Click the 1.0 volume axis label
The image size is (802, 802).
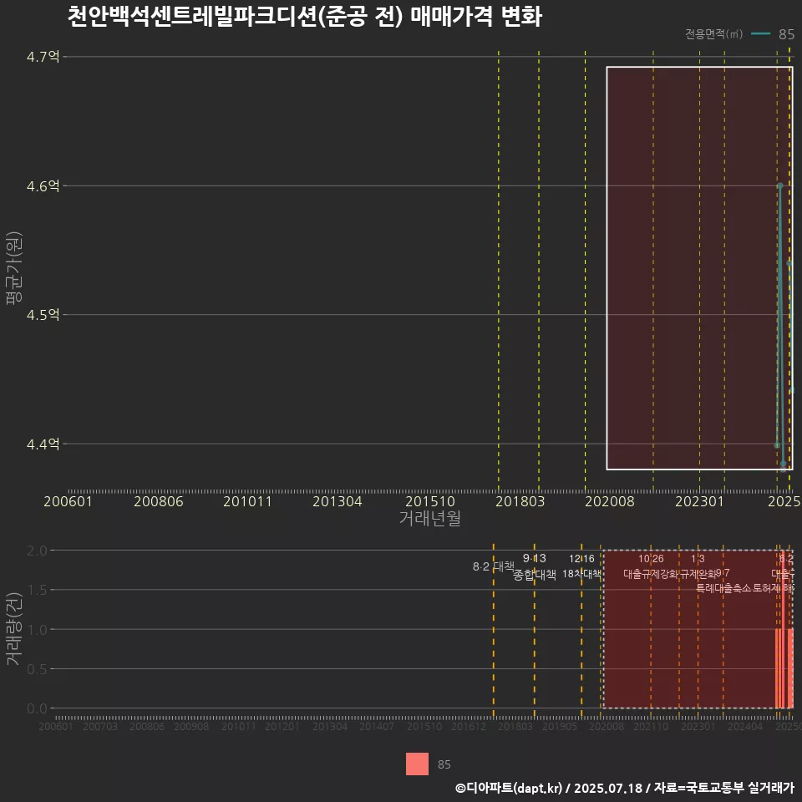pyautogui.click(x=37, y=630)
